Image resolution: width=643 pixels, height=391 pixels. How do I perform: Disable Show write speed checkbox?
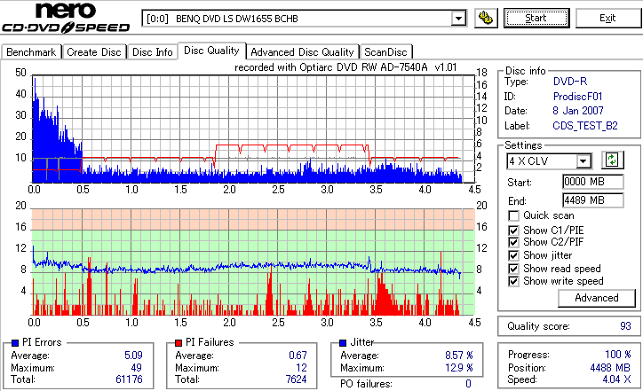click(513, 281)
